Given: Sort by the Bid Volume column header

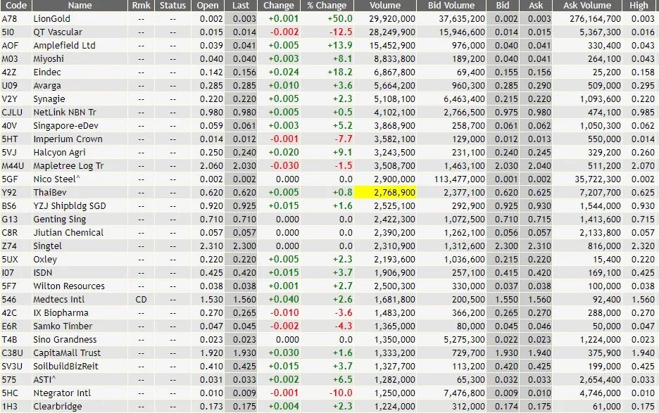Looking at the screenshot, I should coord(451,6).
